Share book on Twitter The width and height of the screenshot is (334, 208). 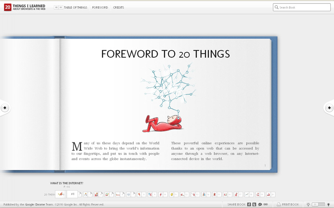[254, 204]
